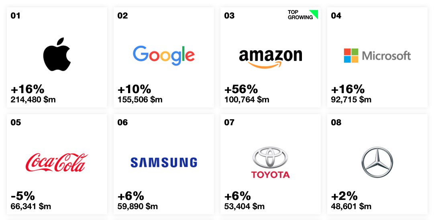
Task: Click Amazon's +56% growth figure
Action: pos(241,89)
